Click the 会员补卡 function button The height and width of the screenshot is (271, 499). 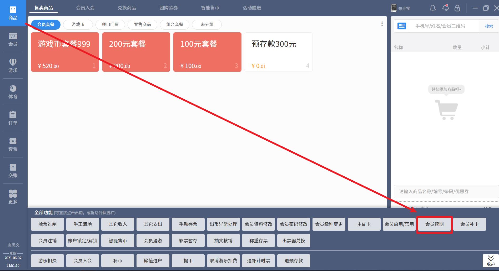point(470,224)
